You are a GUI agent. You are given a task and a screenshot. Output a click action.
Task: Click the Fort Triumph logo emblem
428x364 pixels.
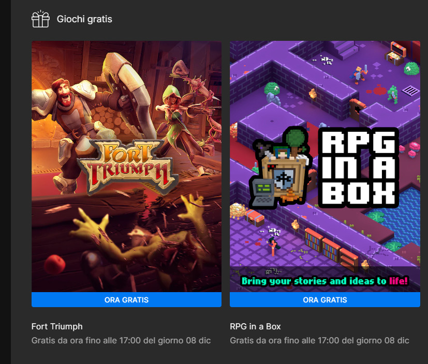pyautogui.click(x=128, y=166)
